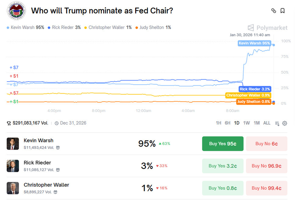Click gift icon under Kevin Warsh volume
This screenshot has width=295, height=200.
coord(58,147)
